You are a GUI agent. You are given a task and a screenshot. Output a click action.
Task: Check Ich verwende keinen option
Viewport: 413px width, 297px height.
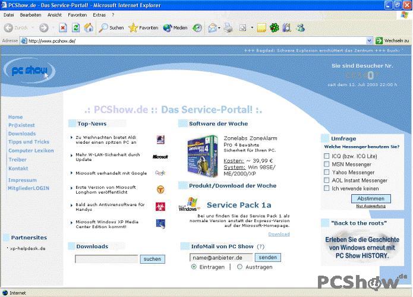point(327,188)
